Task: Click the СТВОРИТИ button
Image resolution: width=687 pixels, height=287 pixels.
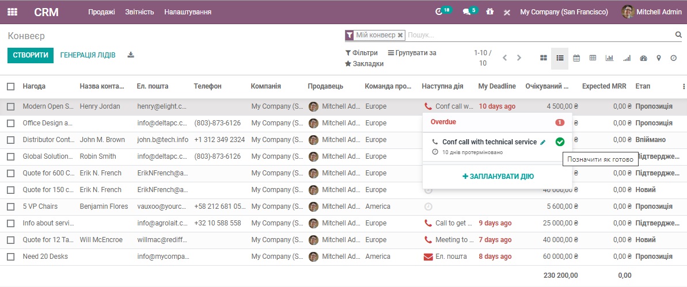Action: (31, 55)
